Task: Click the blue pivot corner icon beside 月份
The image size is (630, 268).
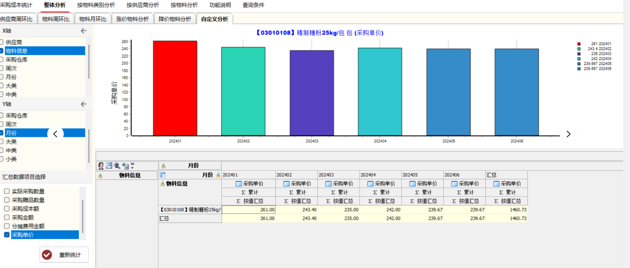Action: point(163,175)
